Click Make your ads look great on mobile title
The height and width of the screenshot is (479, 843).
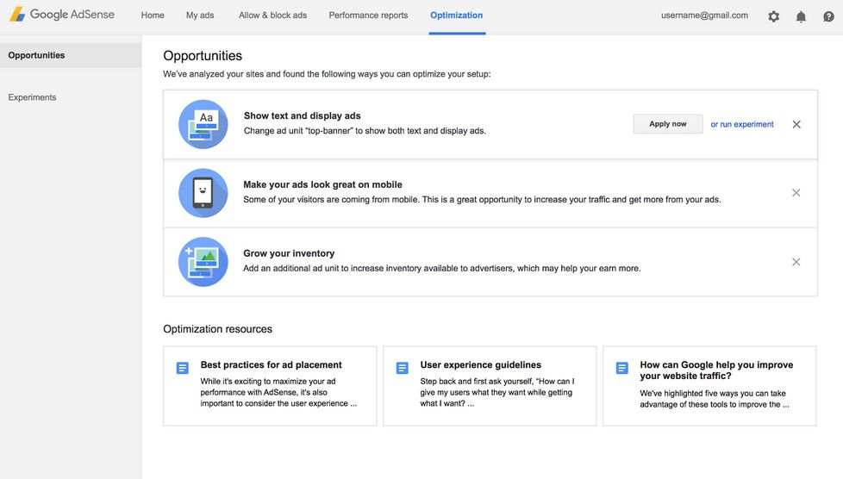point(322,184)
